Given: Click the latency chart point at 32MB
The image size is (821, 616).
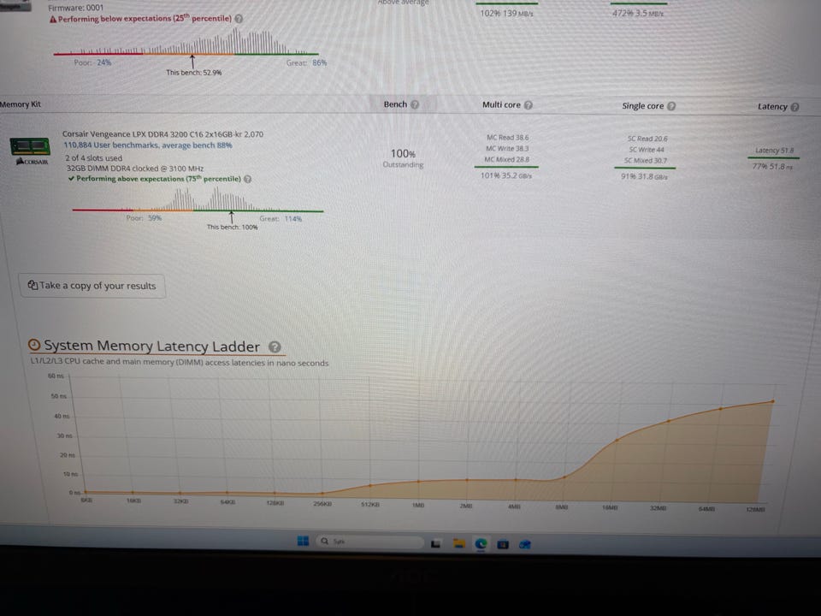Looking at the screenshot, I should click(x=669, y=421).
